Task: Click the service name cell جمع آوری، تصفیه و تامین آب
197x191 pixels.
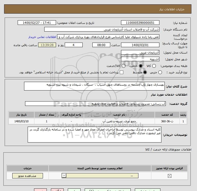Action: [x=119, y=121]
